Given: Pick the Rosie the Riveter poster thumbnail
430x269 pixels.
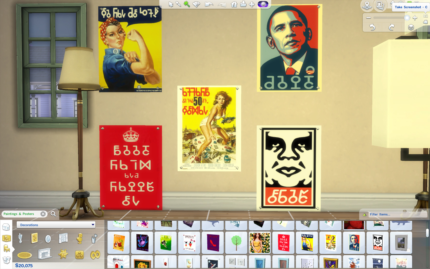Looking at the screenshot, I should (x=307, y=242).
